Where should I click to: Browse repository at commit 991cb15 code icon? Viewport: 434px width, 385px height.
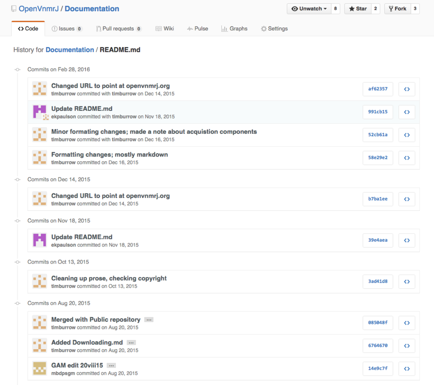(407, 112)
